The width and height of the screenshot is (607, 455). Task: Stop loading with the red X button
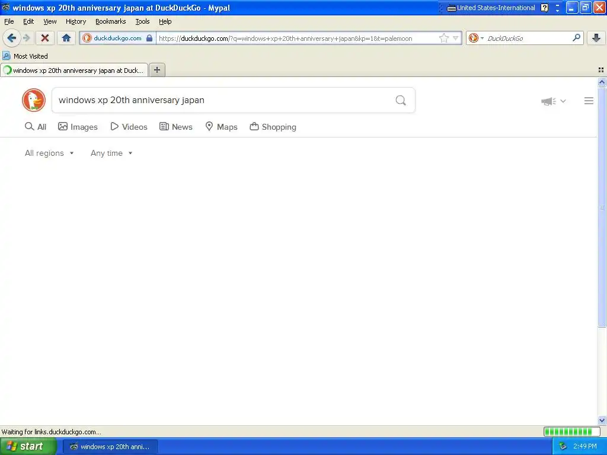coord(45,38)
